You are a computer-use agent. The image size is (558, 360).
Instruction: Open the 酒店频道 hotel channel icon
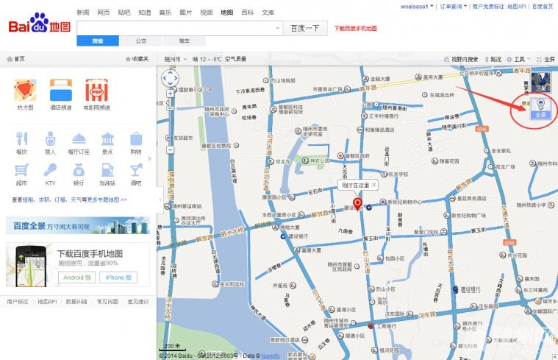[x=61, y=90]
